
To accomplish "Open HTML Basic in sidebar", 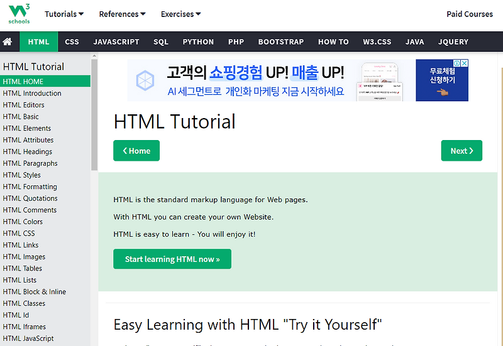I will coord(45,117).
